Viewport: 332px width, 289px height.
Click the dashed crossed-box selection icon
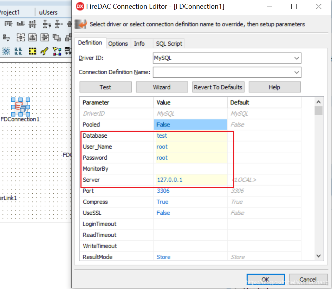(x=6, y=51)
